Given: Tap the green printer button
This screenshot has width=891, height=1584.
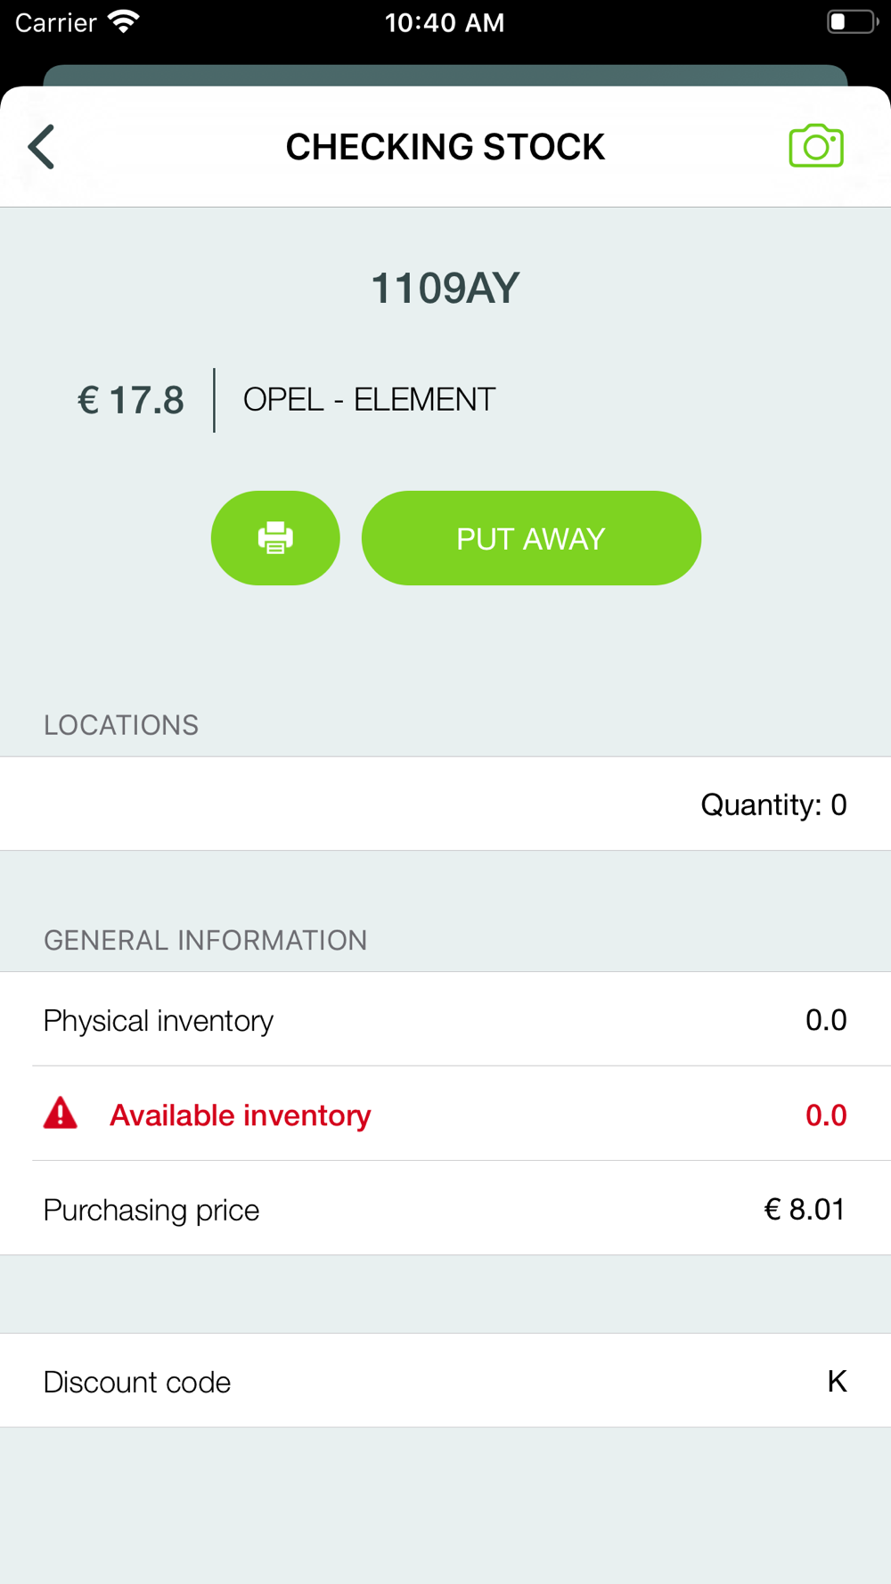Looking at the screenshot, I should (x=275, y=538).
